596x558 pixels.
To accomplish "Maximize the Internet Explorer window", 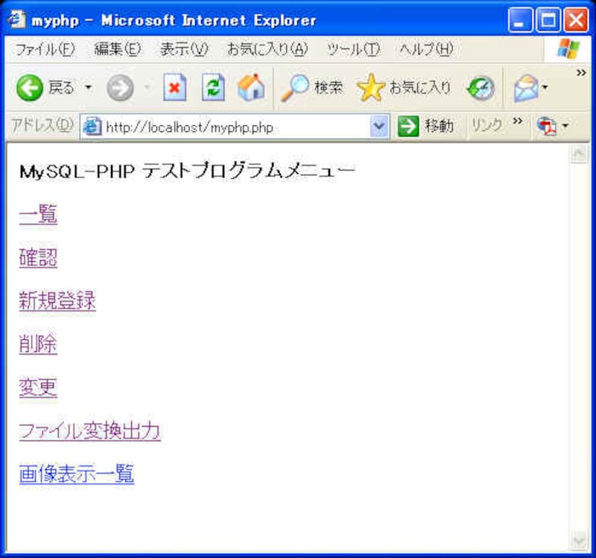I will point(548,19).
